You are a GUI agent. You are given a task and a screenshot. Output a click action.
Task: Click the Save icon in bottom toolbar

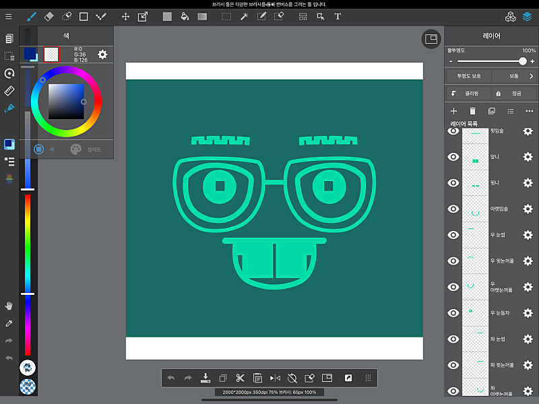click(x=206, y=378)
